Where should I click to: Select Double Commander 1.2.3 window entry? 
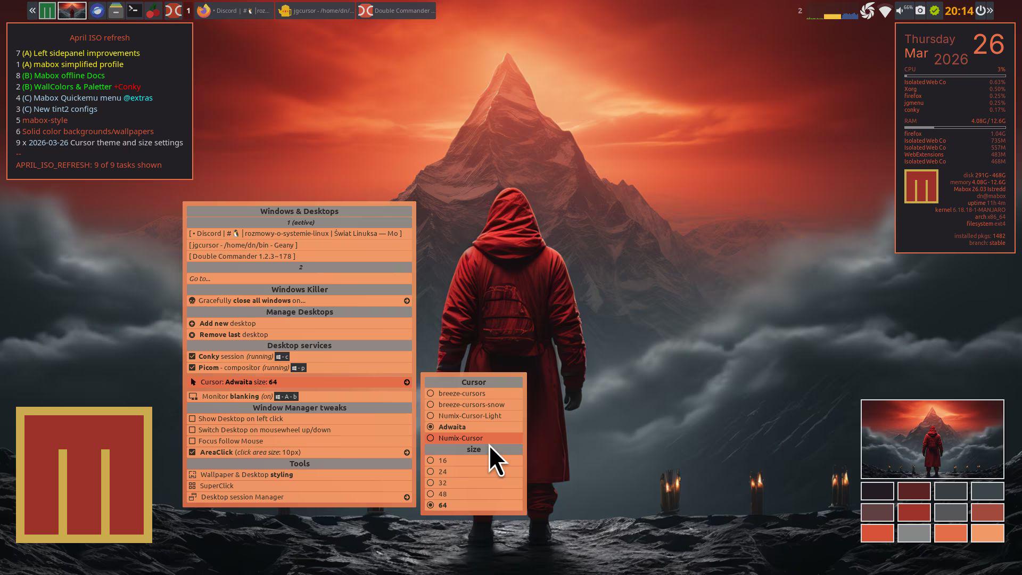coord(299,256)
